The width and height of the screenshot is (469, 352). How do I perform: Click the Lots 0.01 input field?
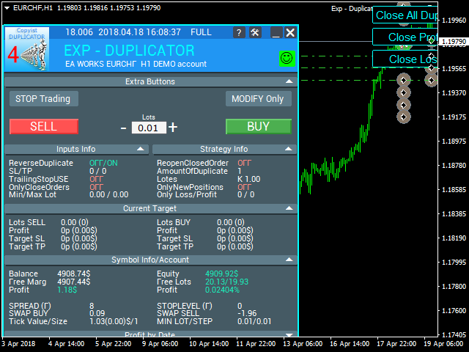coord(149,128)
